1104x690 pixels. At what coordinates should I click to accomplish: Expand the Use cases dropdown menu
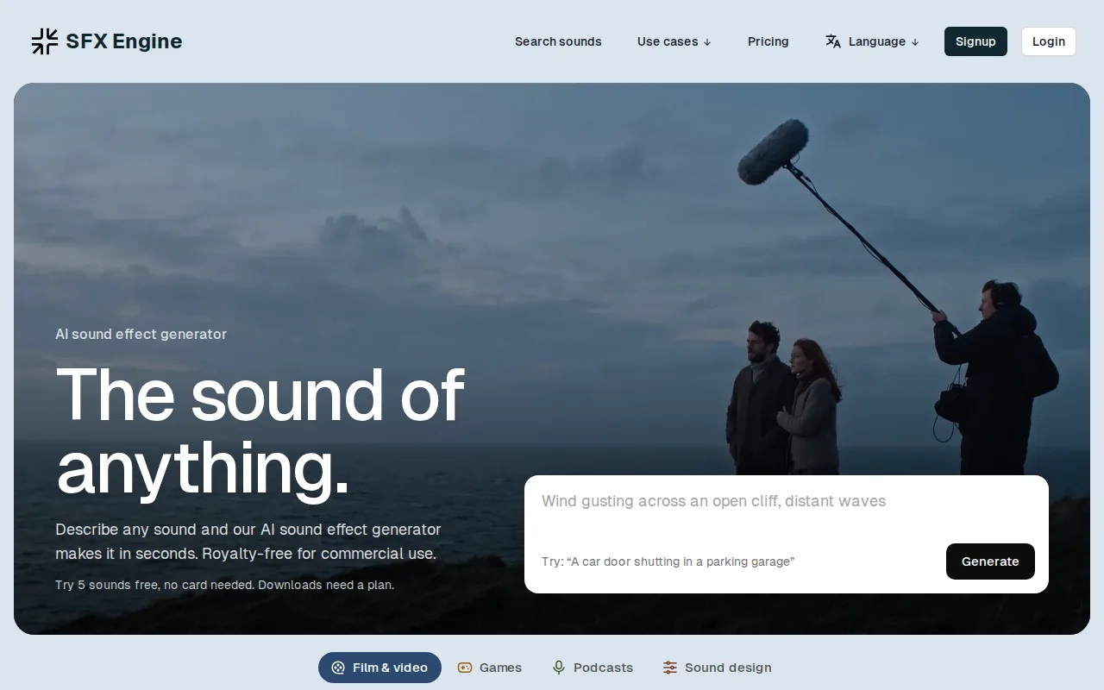674,41
